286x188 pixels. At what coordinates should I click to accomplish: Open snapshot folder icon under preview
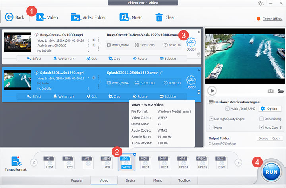(x=280, y=91)
